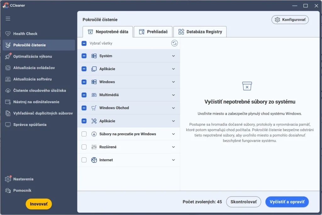
Task: Click the Nastavenia gear icon
Action: [8, 179]
